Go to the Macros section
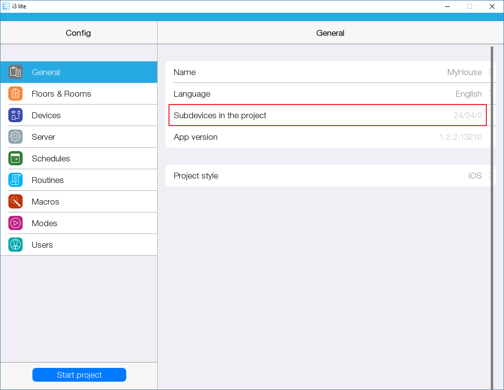504x390 pixels. 45,202
